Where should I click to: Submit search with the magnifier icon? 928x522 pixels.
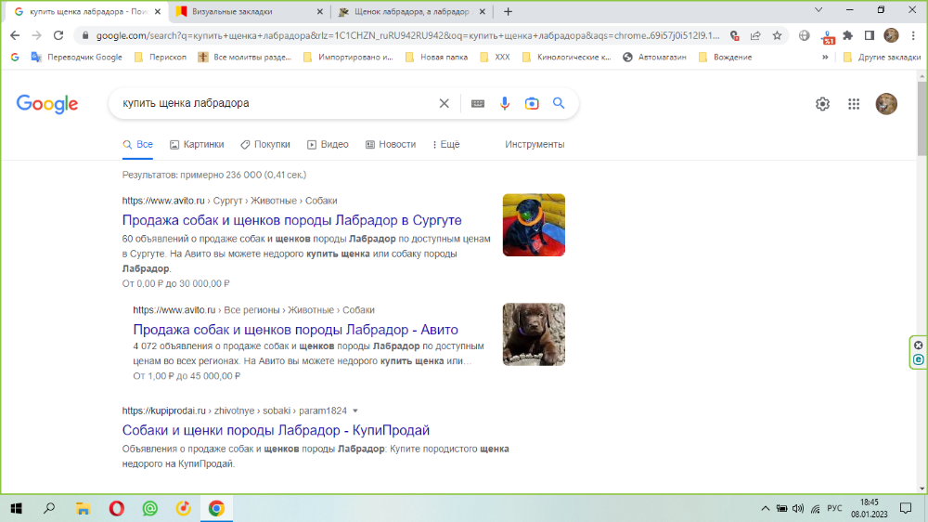[x=559, y=103]
